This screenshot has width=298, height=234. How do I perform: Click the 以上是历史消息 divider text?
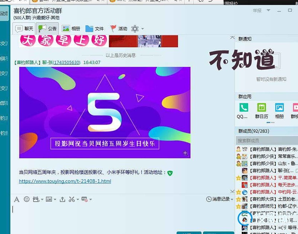click(121, 55)
